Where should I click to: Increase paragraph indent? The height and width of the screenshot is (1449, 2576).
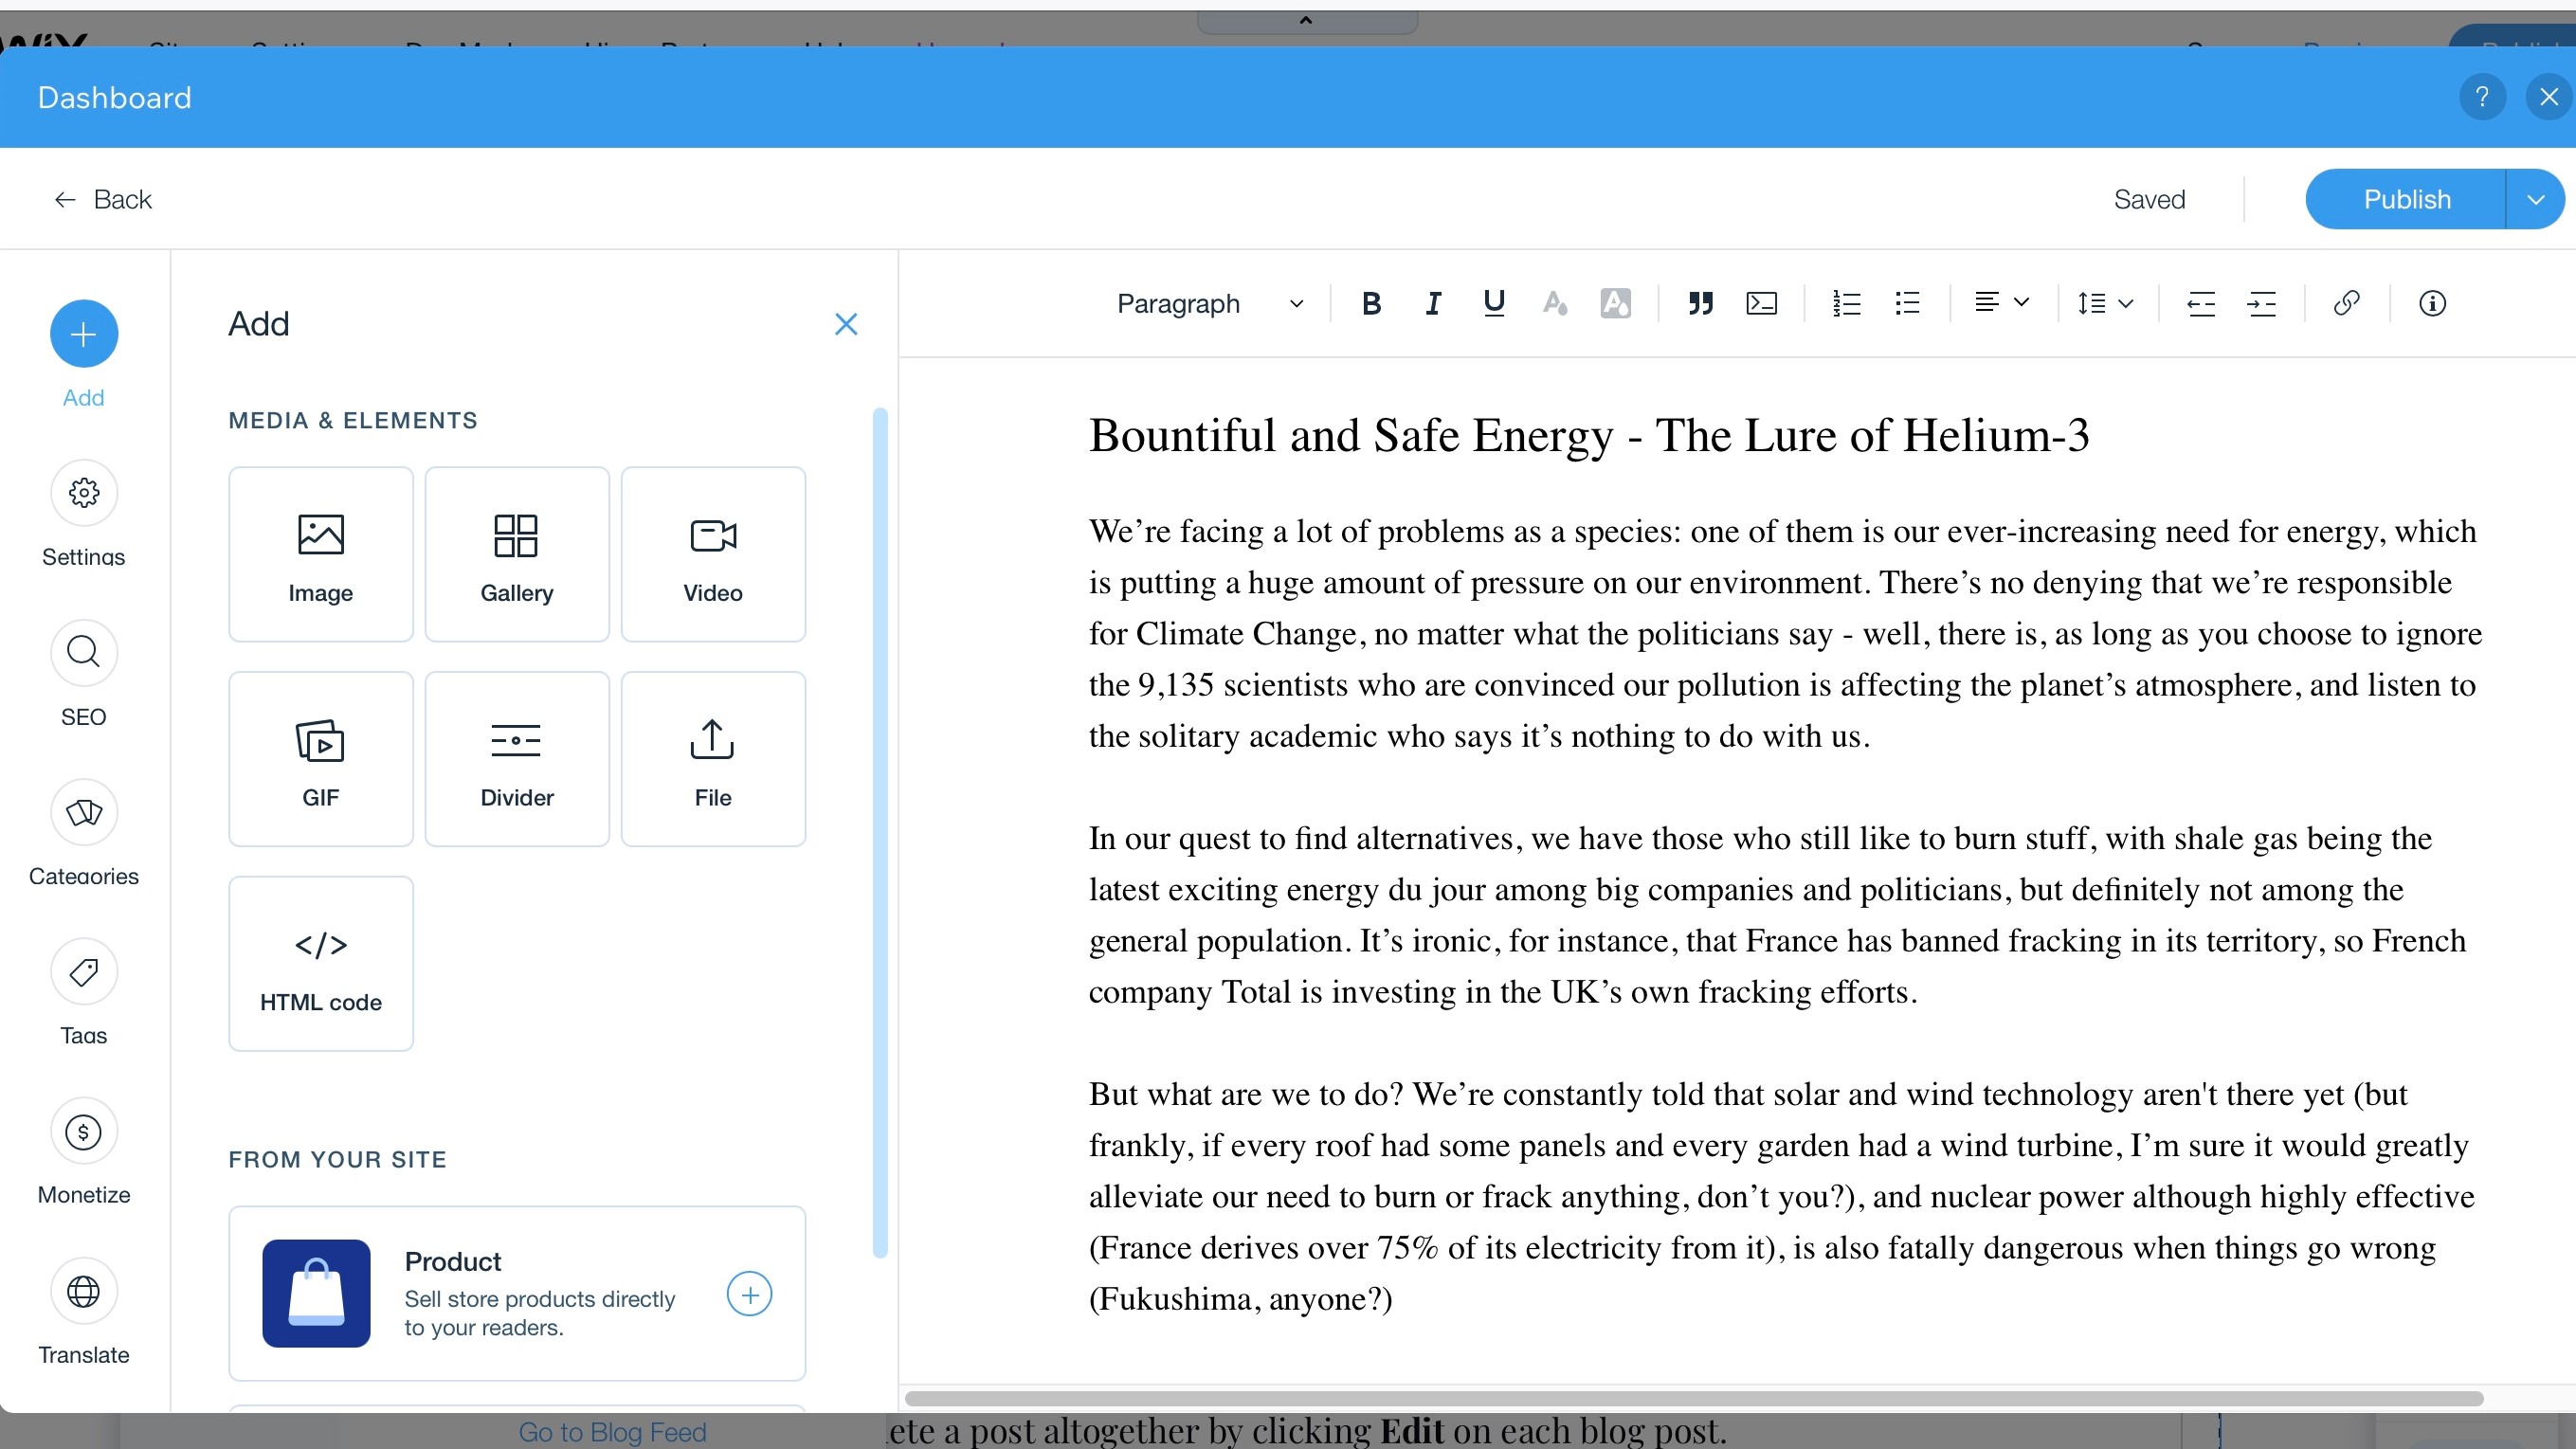click(x=2262, y=303)
